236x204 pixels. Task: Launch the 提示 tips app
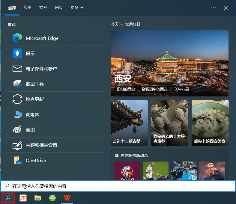click(30, 54)
